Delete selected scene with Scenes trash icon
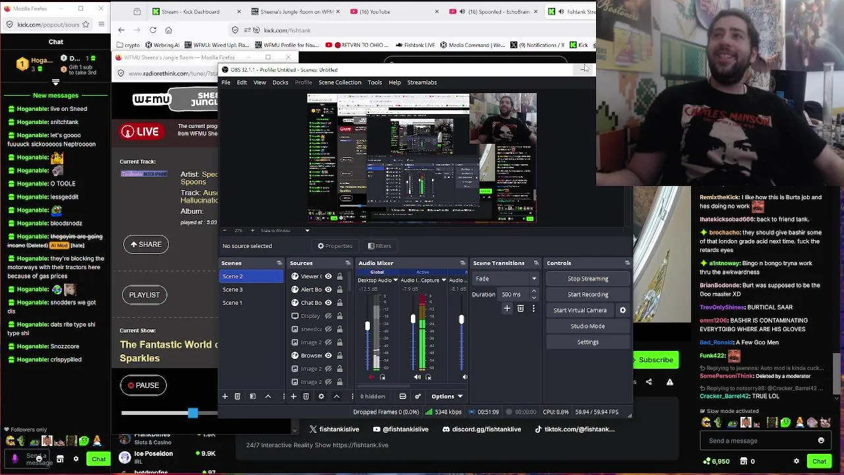The width and height of the screenshot is (844, 475). tap(237, 396)
